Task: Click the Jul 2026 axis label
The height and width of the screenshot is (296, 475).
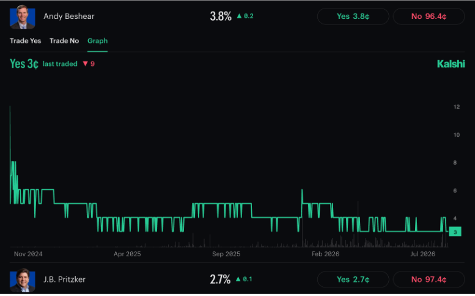Action: pyautogui.click(x=423, y=254)
